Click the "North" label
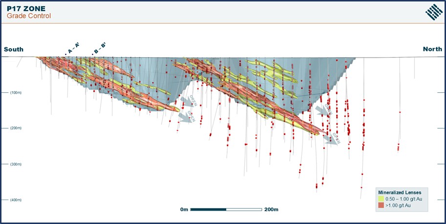 point(433,49)
